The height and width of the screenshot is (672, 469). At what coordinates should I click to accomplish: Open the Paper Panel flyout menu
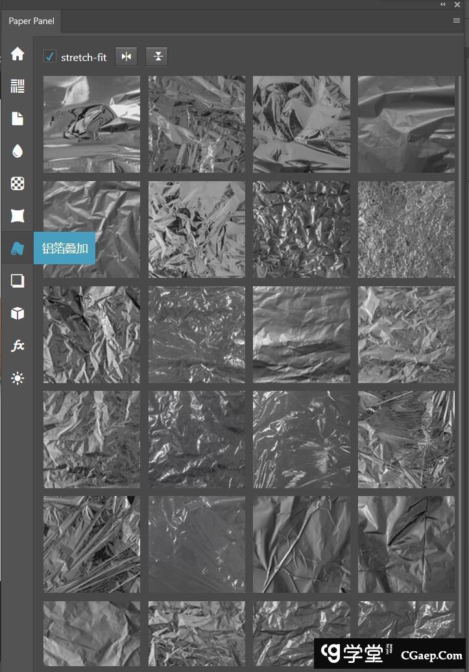point(457,21)
